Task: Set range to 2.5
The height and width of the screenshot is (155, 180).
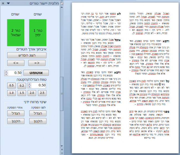Action: (42, 93)
